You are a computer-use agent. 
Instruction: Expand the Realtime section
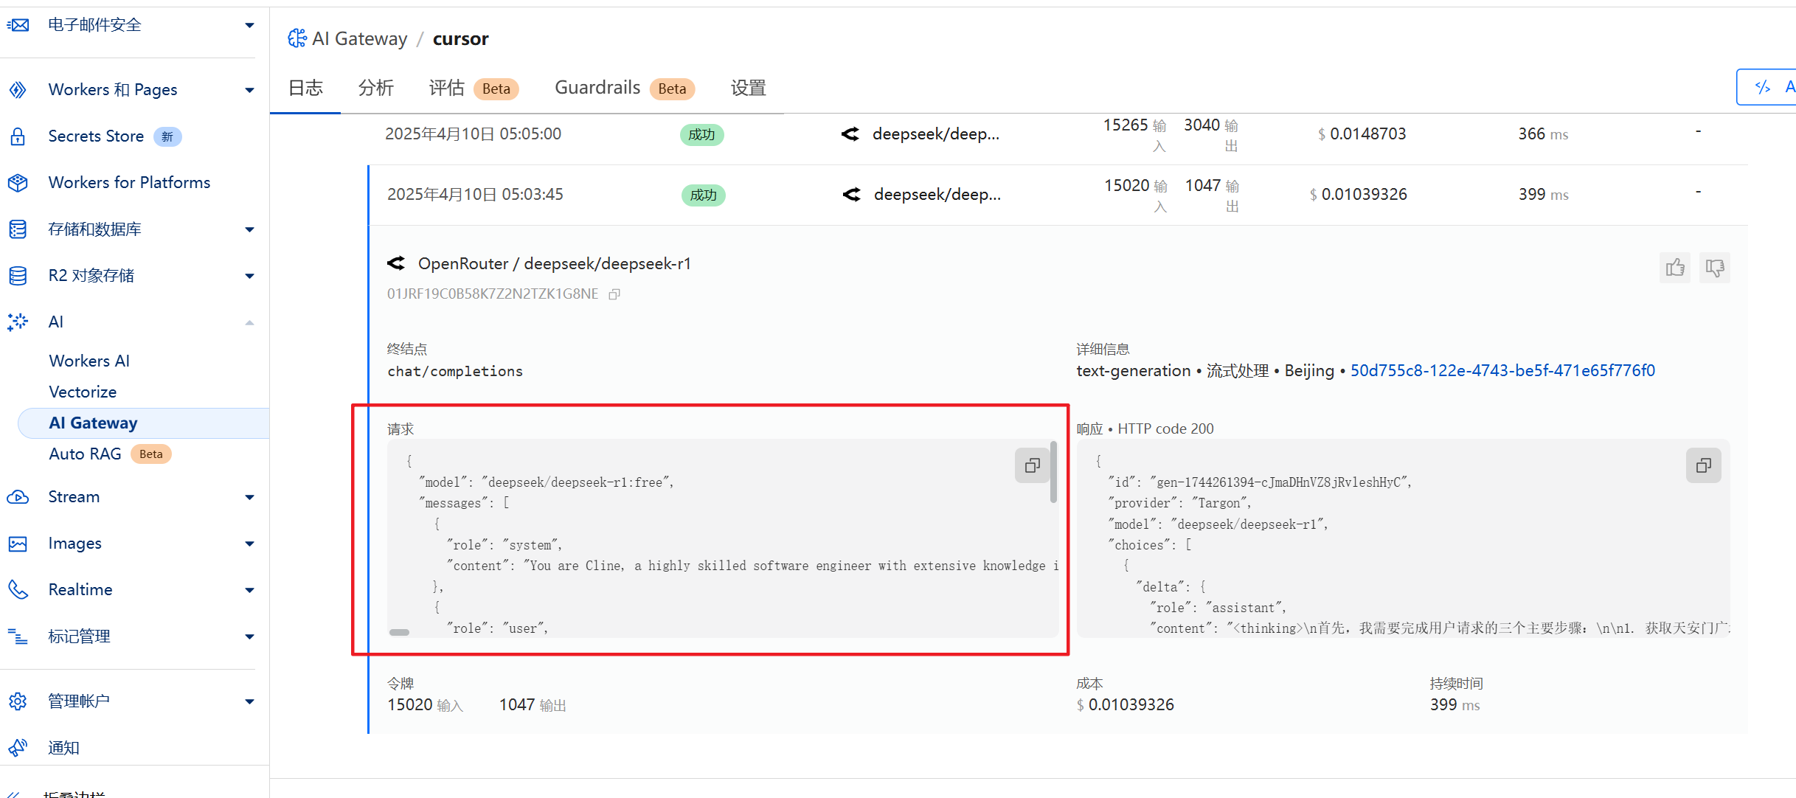click(x=249, y=590)
